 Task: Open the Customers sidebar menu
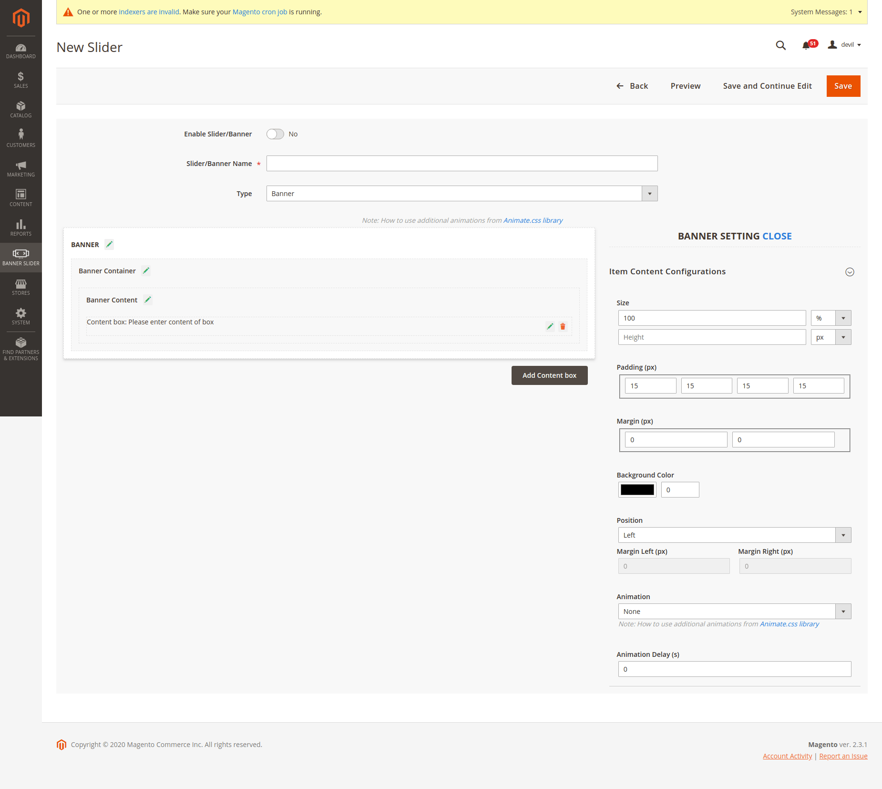(21, 140)
